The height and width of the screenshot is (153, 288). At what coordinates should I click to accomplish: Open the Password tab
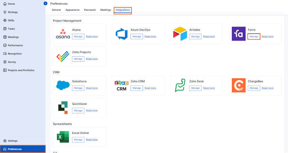(90, 10)
